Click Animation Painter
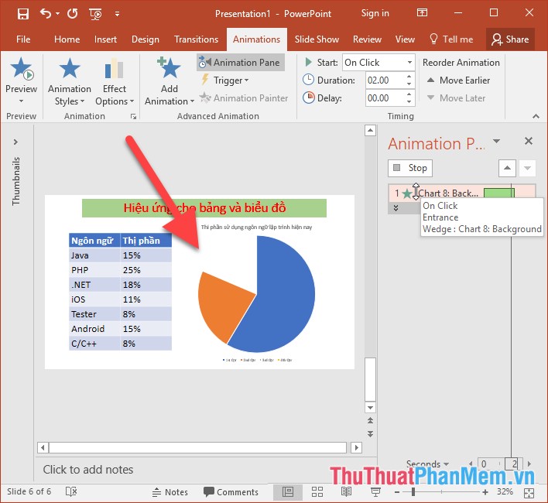The image size is (548, 503). 244,98
